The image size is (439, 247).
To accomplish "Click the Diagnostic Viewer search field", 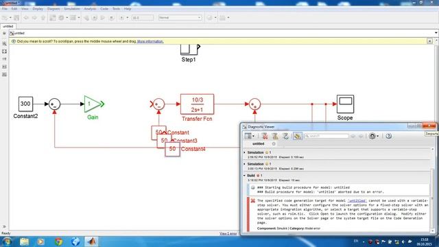I will click(327, 136).
